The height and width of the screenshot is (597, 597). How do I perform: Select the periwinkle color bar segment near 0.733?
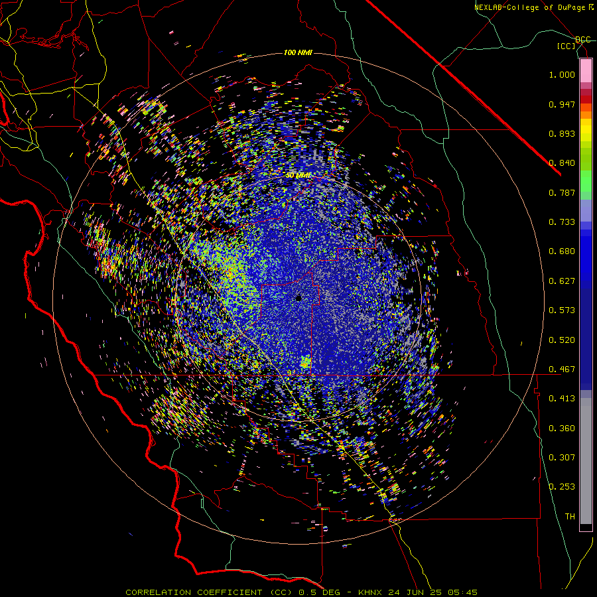point(586,210)
